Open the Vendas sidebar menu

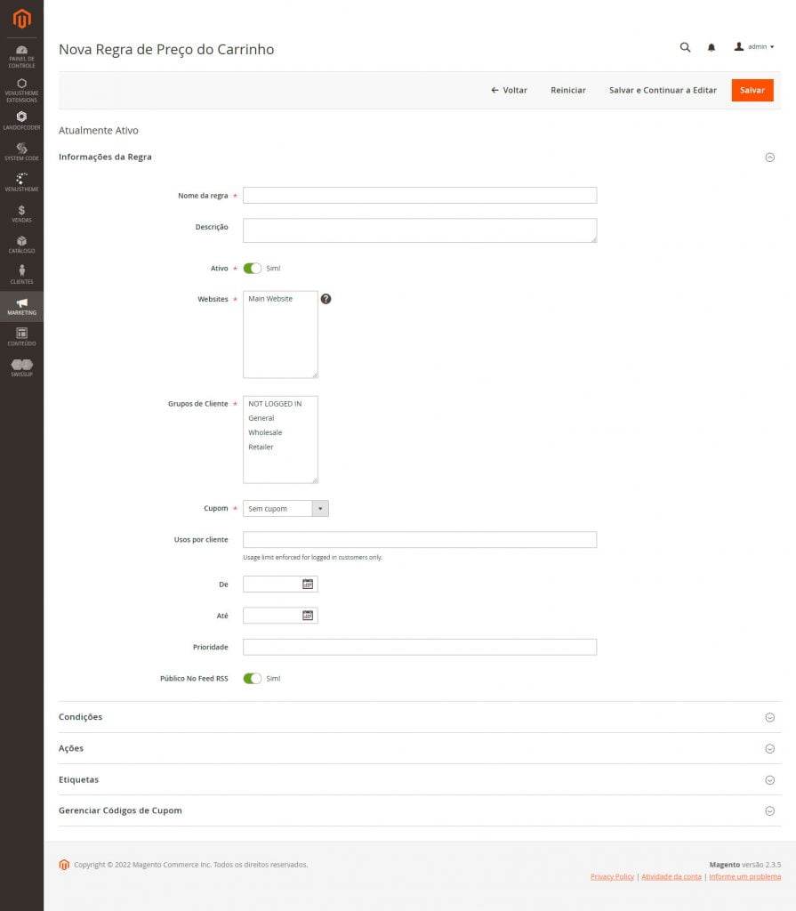click(21, 214)
